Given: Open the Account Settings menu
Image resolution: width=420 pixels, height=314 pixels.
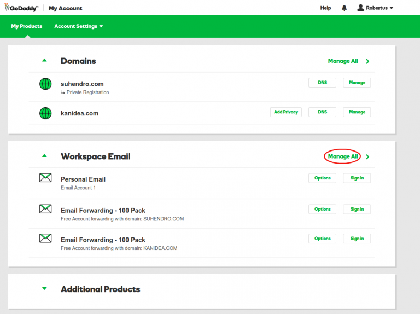Looking at the screenshot, I should click(78, 26).
